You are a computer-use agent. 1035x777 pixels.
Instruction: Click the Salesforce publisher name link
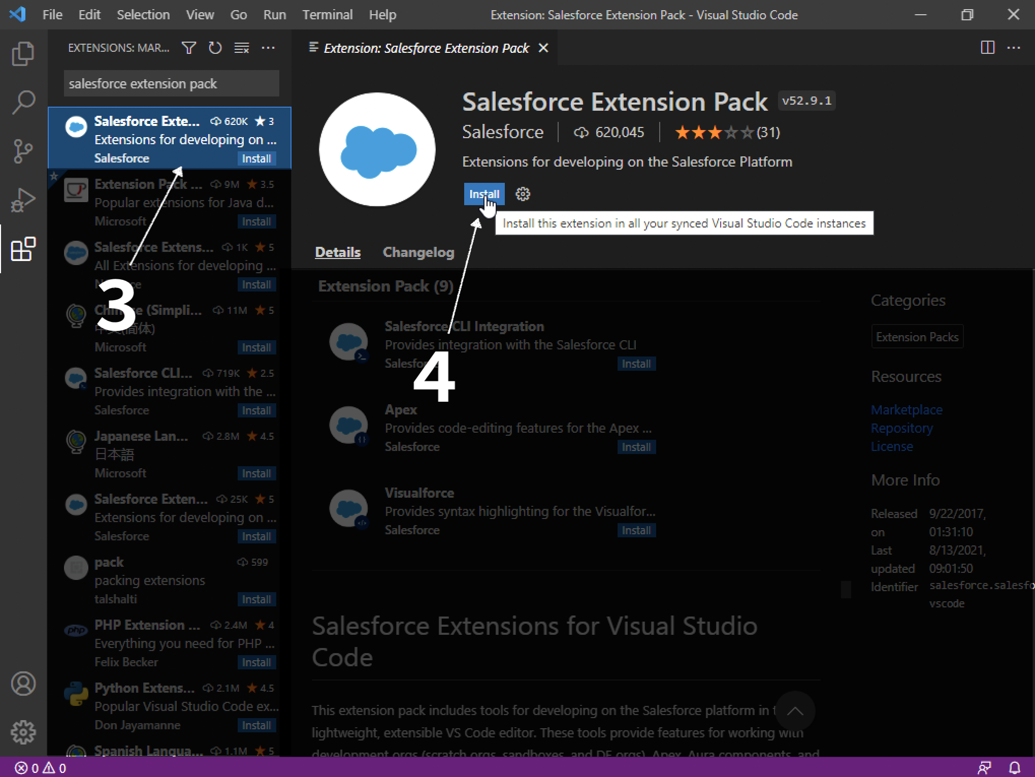(x=503, y=132)
